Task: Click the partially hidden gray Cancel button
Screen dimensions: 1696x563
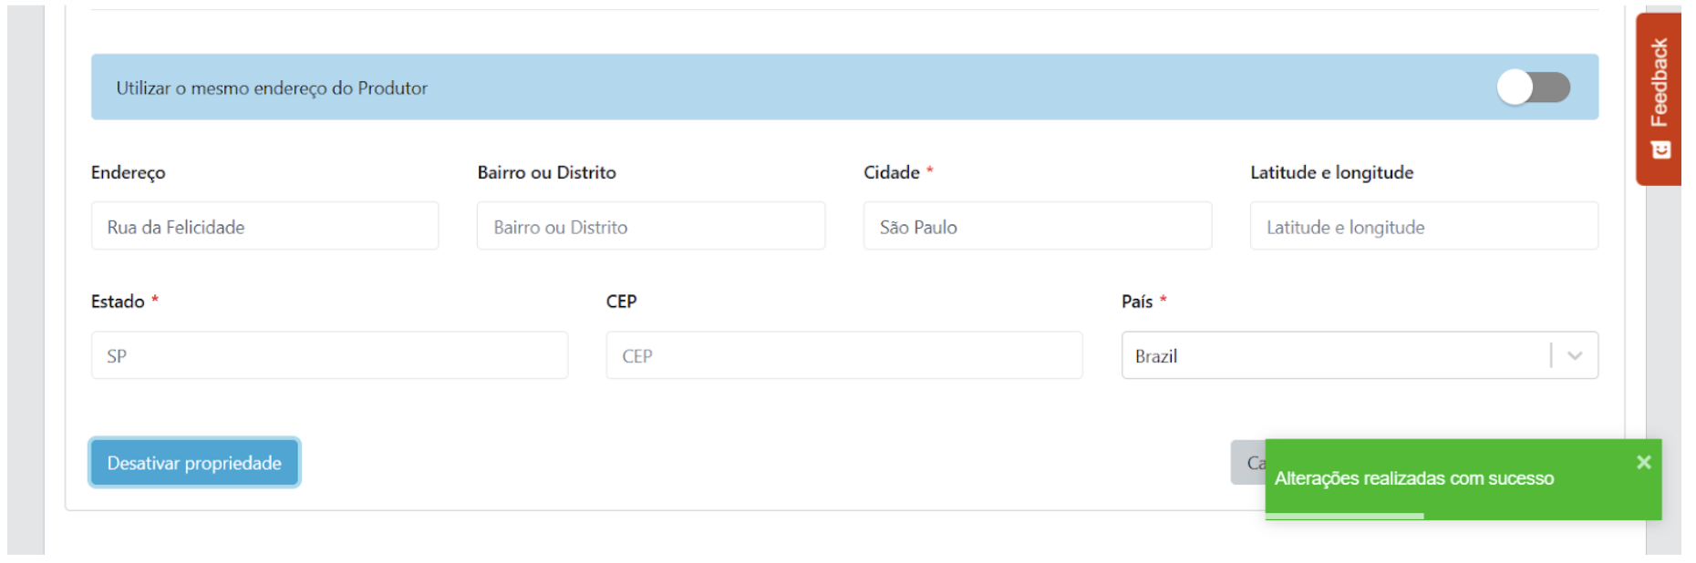Action: click(x=1246, y=463)
